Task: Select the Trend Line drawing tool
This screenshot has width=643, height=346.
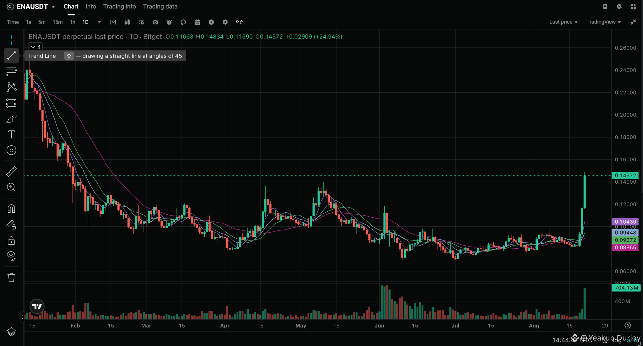Action: (11, 56)
